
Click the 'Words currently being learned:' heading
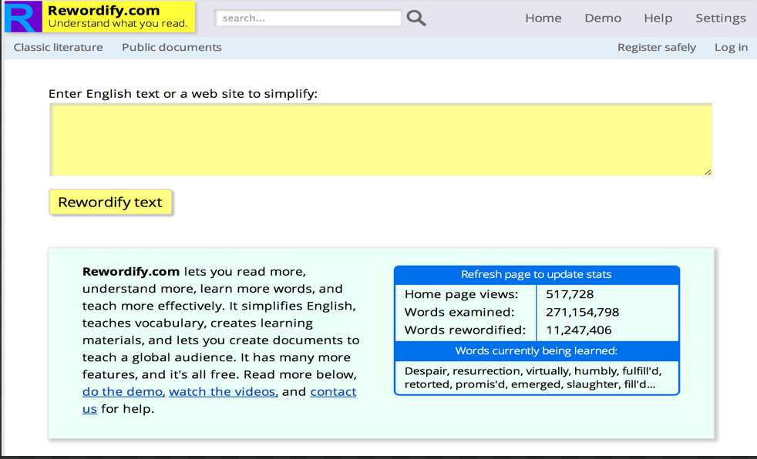click(x=537, y=351)
